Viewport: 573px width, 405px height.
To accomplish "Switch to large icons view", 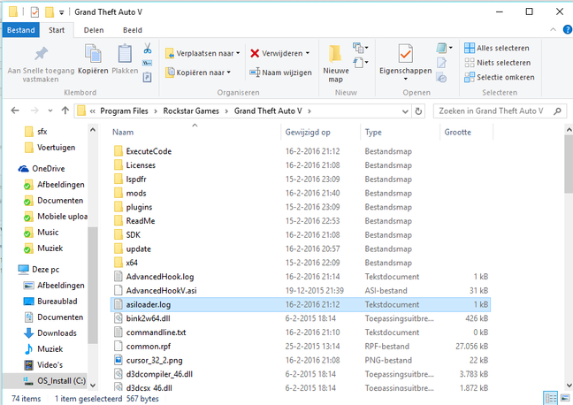I will point(565,398).
